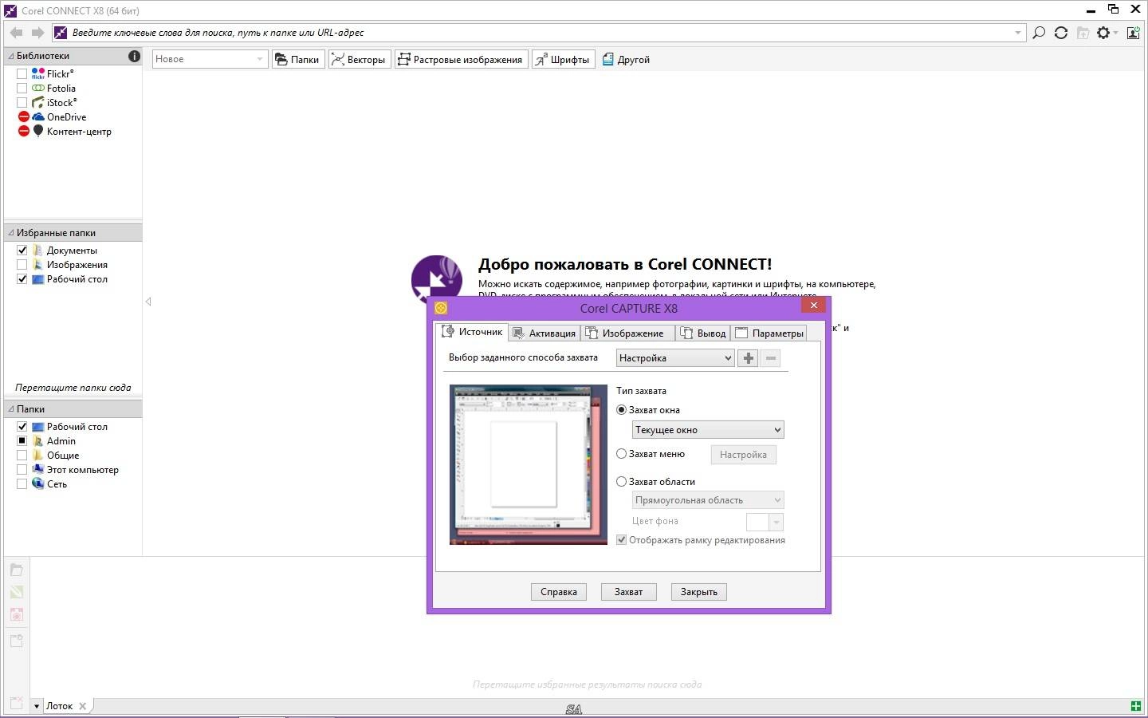Switch to the Вывод tab
Viewport: 1148px width, 718px height.
(x=703, y=333)
